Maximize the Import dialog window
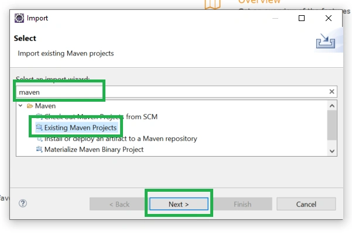The height and width of the screenshot is (235, 352). [302, 18]
